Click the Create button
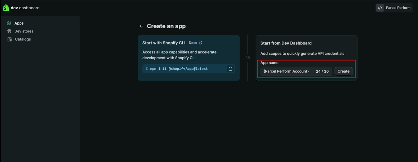Screen dimensions: 418x162 [344, 71]
